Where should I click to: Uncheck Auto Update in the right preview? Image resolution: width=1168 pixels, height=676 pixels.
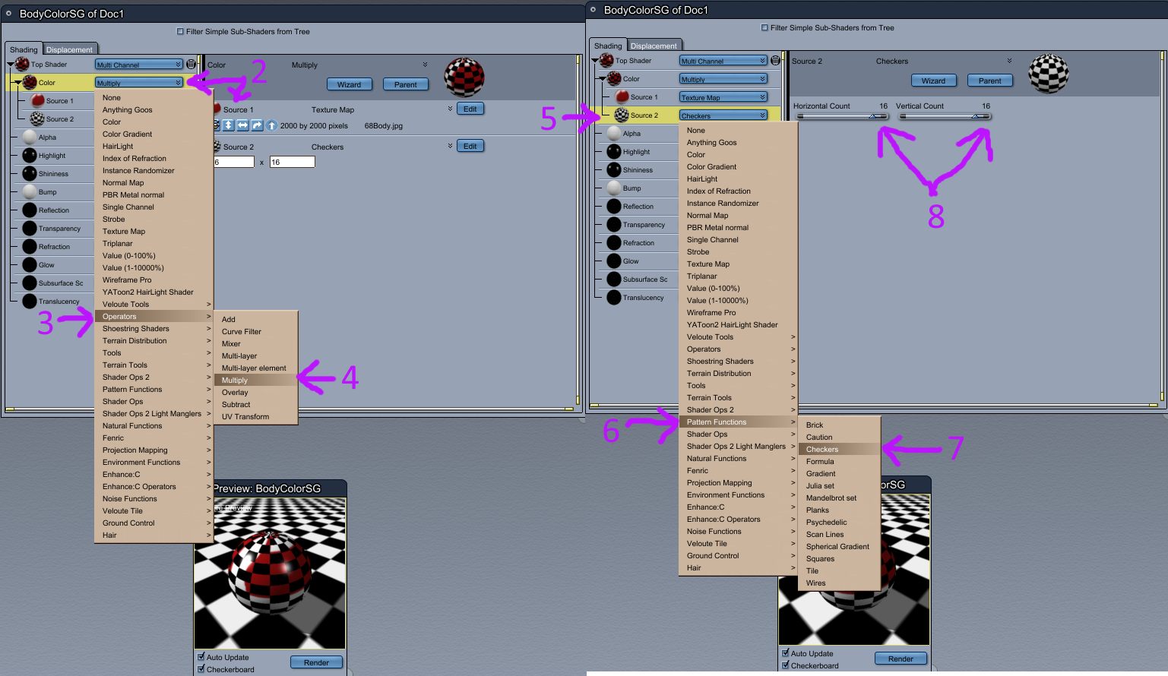pos(786,653)
